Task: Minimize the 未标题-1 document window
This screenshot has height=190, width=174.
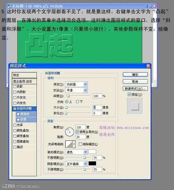Action: coord(146,6)
